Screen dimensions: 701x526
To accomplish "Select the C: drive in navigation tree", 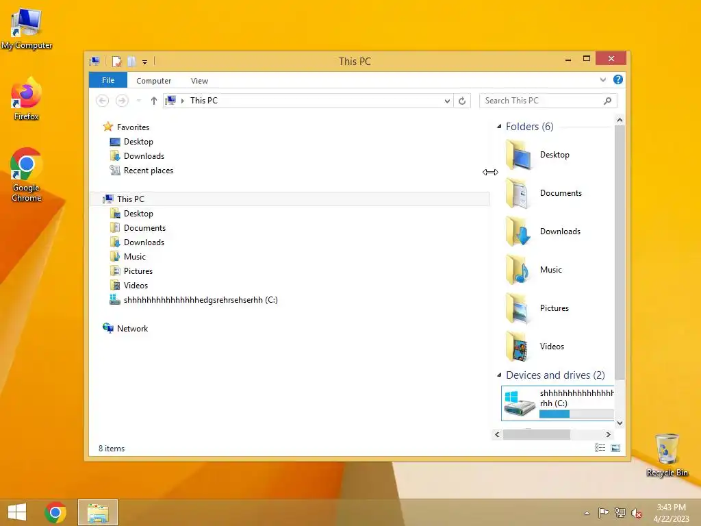I will 201,300.
